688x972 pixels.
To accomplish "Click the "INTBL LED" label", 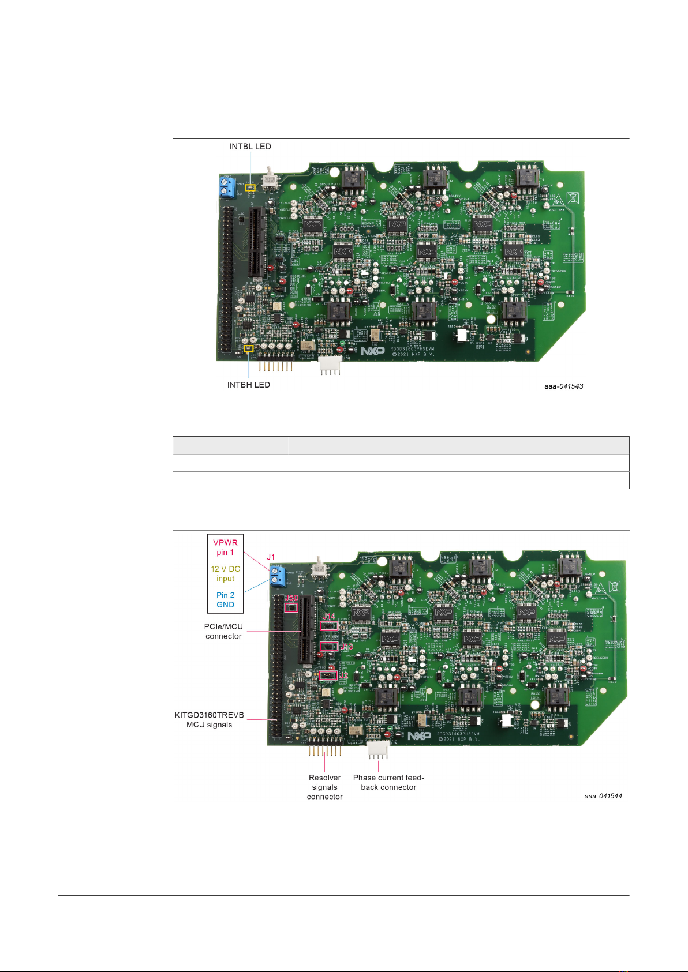I will (250, 147).
